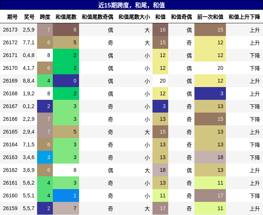263x215 pixels.
Task: Click prize number 7,7,1
Action: coord(29,42)
